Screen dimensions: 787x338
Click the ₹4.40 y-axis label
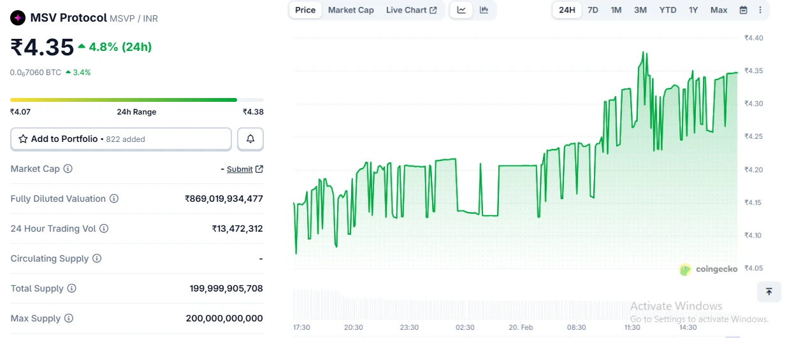(754, 38)
